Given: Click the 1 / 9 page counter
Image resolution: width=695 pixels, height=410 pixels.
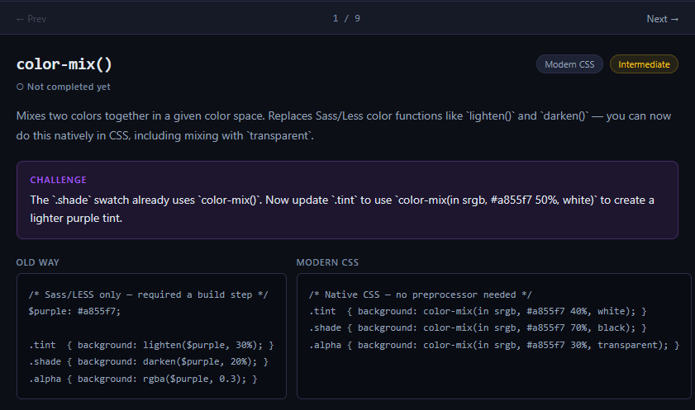Looking at the screenshot, I should [346, 19].
